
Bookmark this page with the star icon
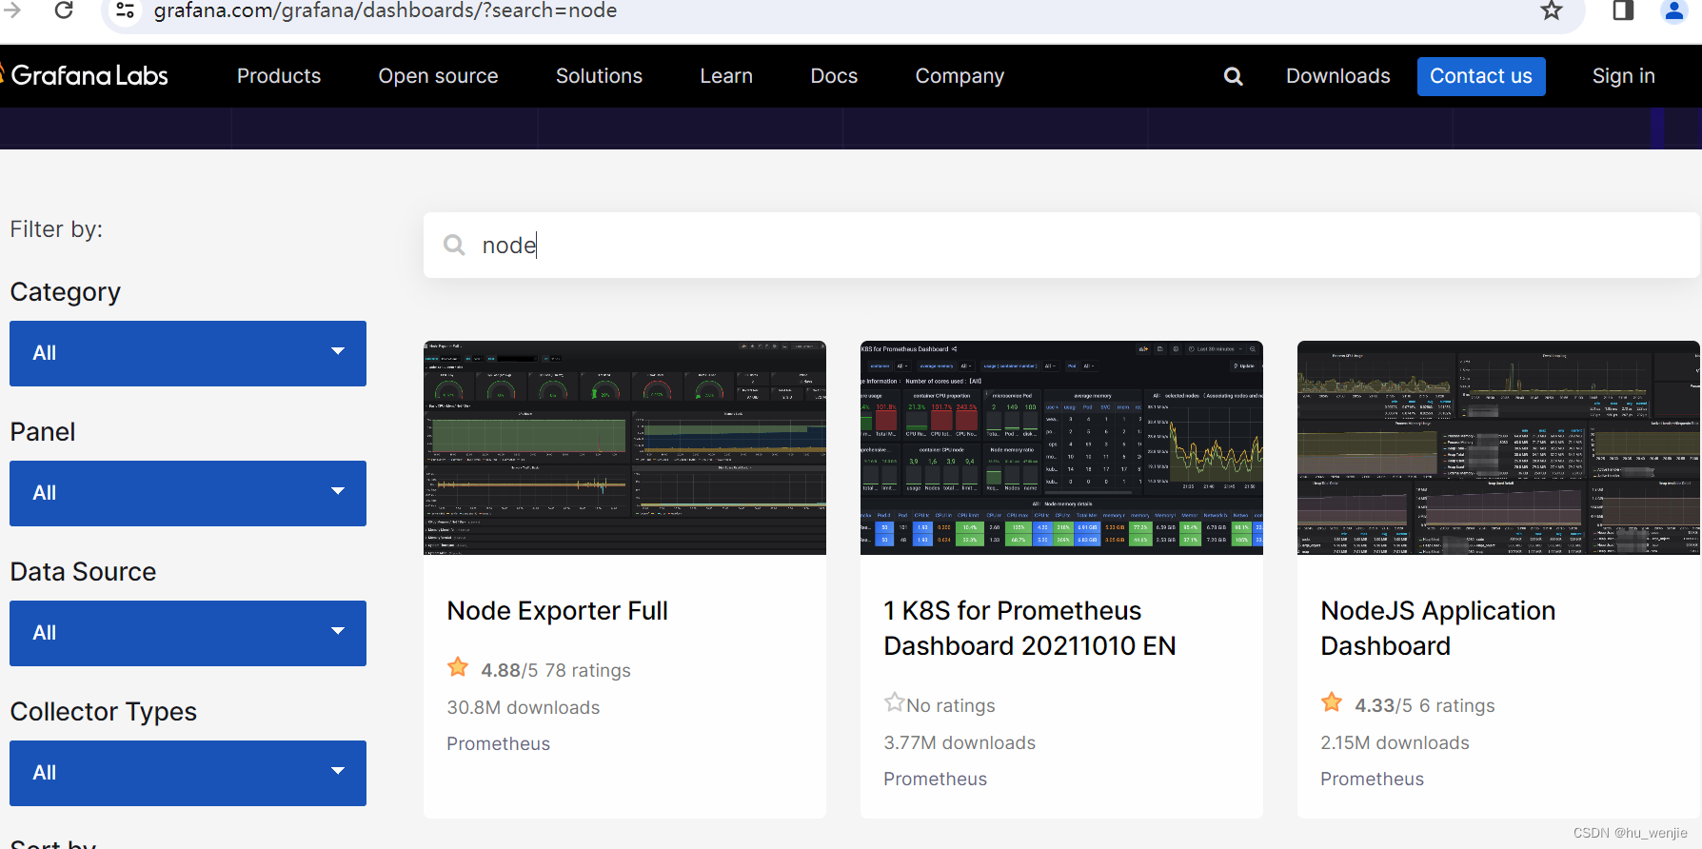[x=1552, y=10]
